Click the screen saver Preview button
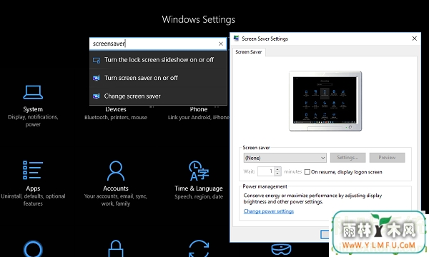 pyautogui.click(x=387, y=158)
